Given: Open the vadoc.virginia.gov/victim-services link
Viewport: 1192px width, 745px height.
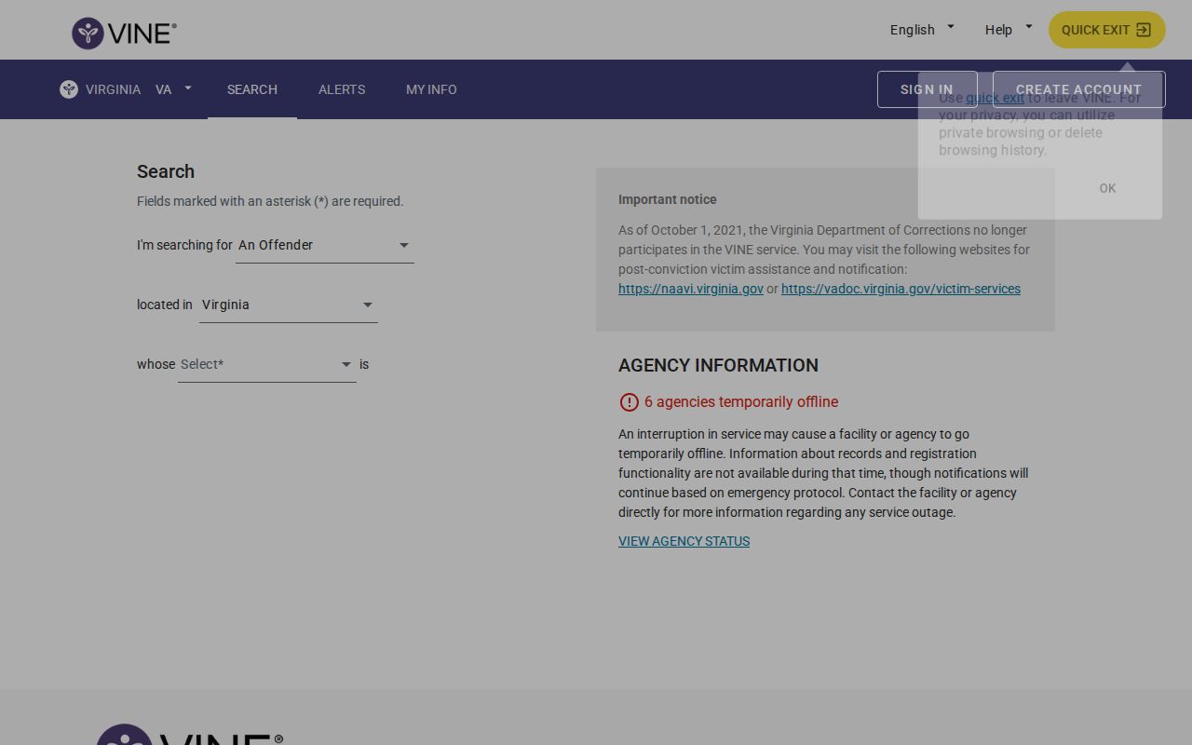Looking at the screenshot, I should point(901,289).
